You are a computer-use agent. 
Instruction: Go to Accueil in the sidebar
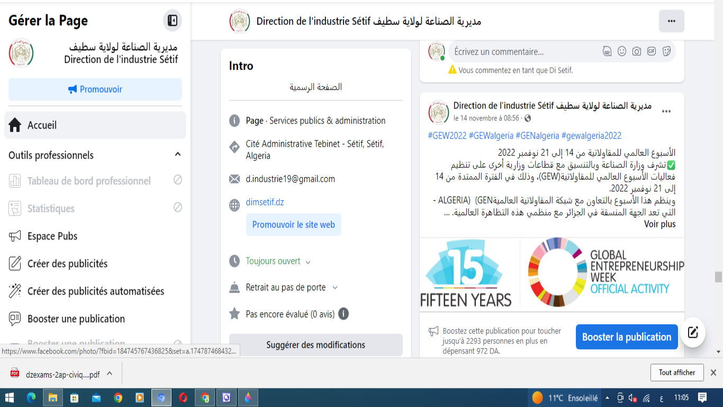(x=95, y=125)
